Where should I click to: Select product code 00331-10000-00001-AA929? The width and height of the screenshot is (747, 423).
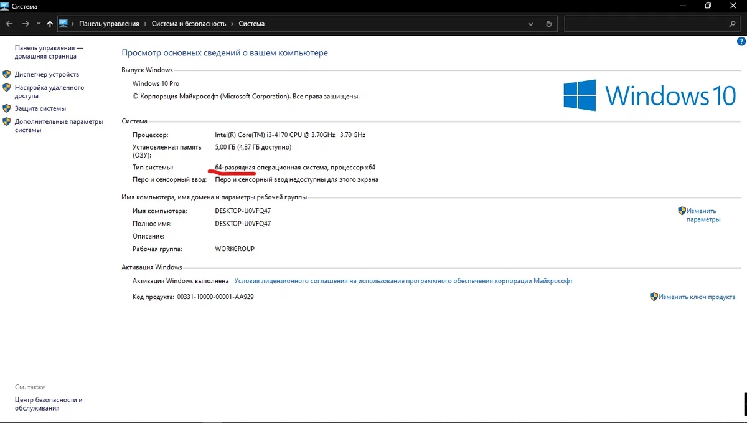tap(215, 297)
